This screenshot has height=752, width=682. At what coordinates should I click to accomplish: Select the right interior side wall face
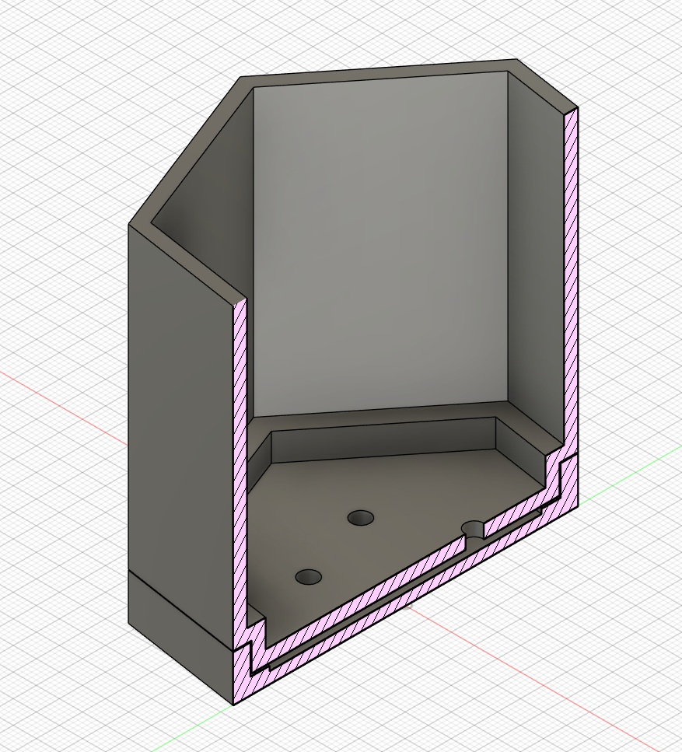point(535,259)
